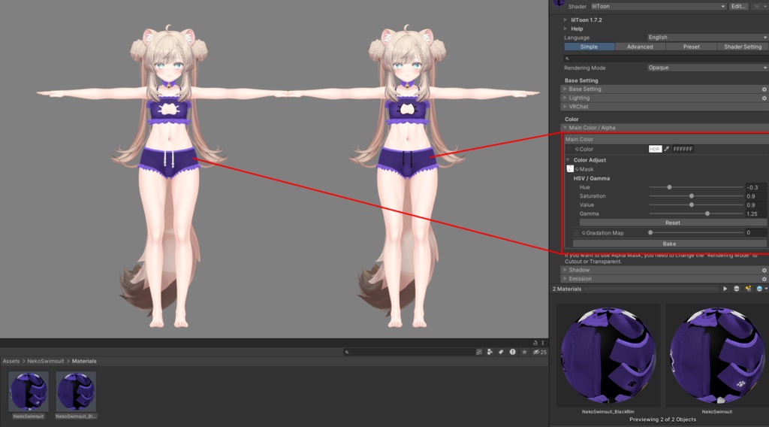Click the Gamma value field 1.25

(x=755, y=214)
